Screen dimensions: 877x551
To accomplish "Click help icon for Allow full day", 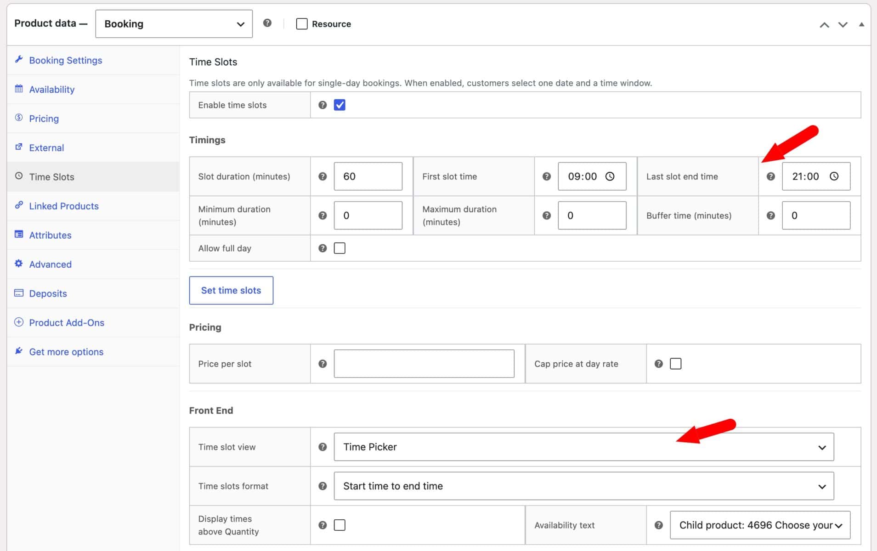I will (323, 248).
